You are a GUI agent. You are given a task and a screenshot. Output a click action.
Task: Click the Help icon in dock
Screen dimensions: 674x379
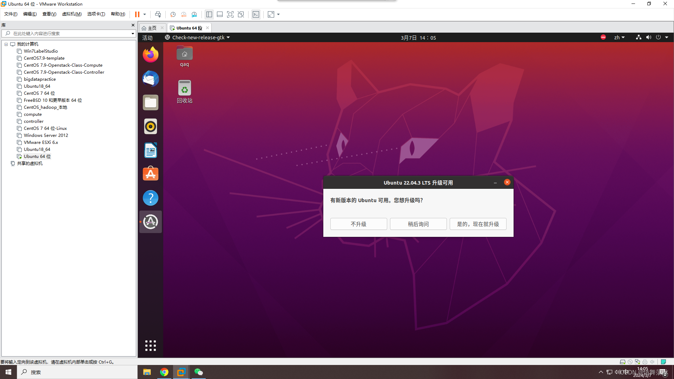[151, 198]
